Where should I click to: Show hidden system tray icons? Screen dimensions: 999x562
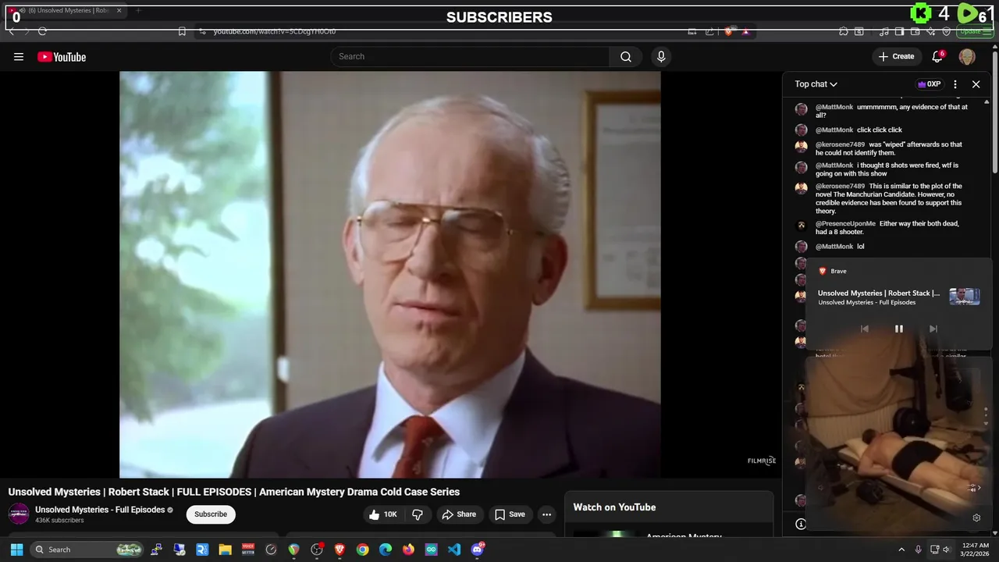901,550
